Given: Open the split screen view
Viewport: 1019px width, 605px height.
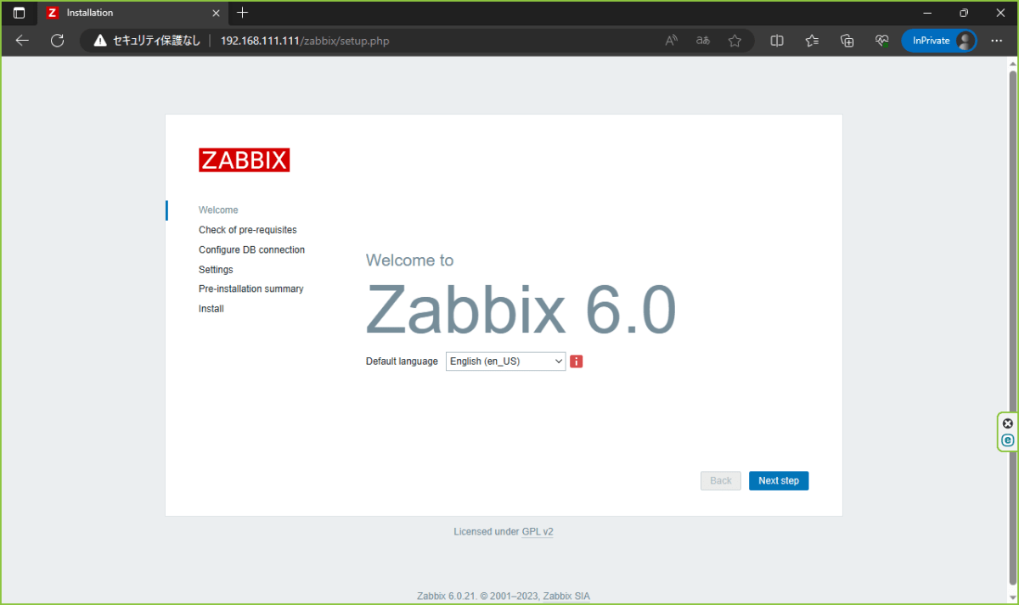Looking at the screenshot, I should tap(776, 40).
